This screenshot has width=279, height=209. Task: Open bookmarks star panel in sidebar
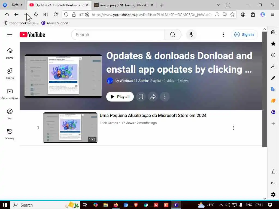coord(273,44)
